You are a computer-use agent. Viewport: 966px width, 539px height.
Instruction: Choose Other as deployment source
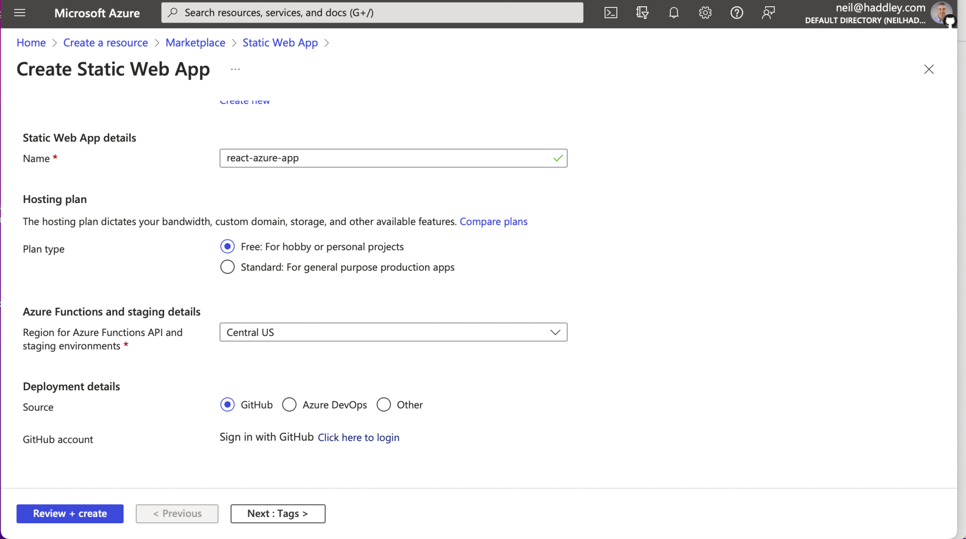pyautogui.click(x=384, y=405)
